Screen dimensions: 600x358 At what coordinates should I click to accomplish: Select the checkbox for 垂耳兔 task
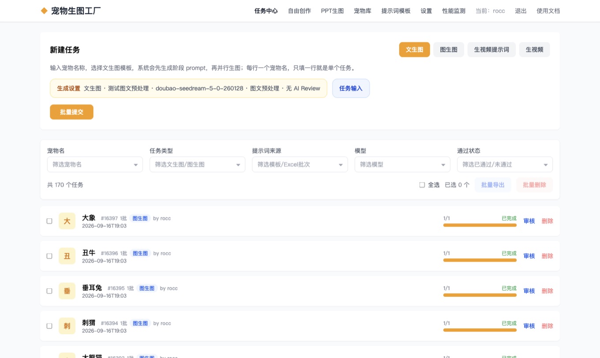(x=49, y=291)
